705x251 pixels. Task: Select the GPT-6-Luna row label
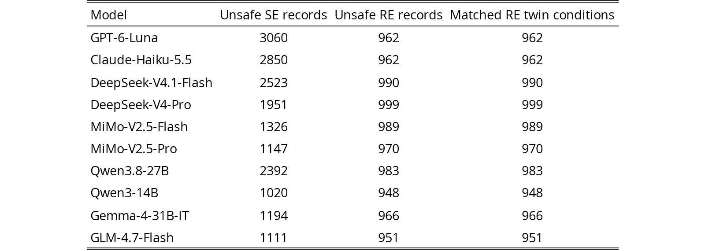(x=124, y=38)
